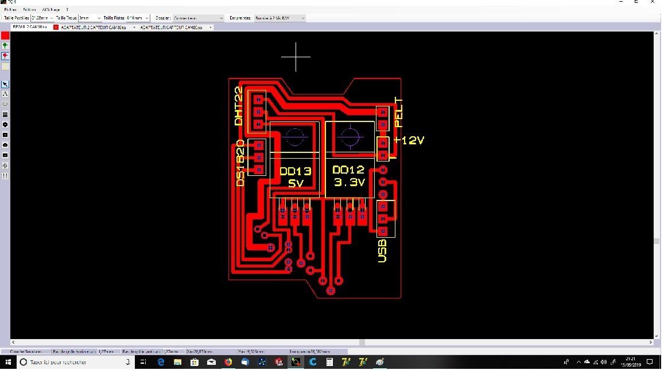The width and height of the screenshot is (664, 370).
Task: Switch to ADAPTATEUR CAPTEUR CAN00 tab
Action: click(172, 27)
